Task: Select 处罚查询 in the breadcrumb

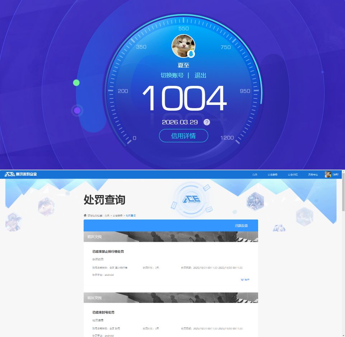Action: tap(131, 216)
